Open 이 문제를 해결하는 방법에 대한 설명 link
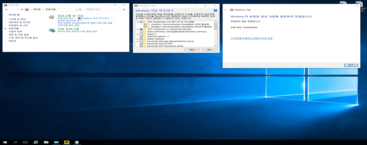 (x=251, y=38)
